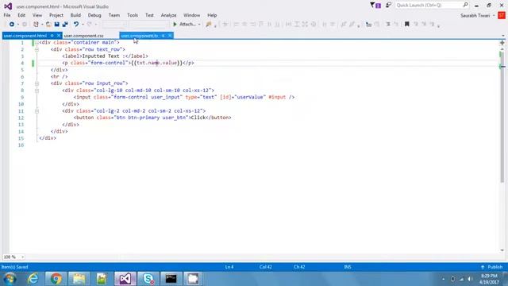
Task: Open Google Chrome from the taskbar
Action: click(56, 279)
